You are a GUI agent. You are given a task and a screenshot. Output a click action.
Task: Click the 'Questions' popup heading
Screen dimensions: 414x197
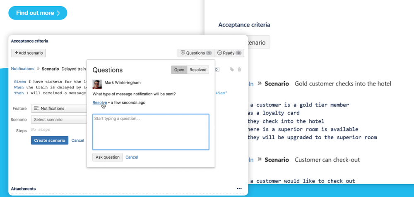(108, 70)
